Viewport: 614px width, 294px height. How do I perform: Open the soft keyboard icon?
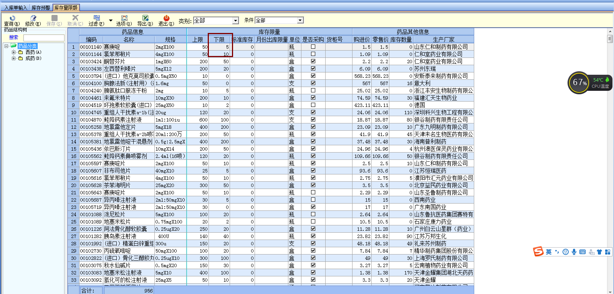coord(583,252)
